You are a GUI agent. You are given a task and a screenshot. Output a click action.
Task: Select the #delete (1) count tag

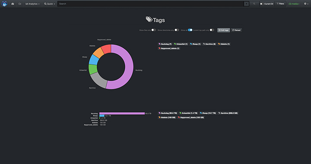[224, 44]
